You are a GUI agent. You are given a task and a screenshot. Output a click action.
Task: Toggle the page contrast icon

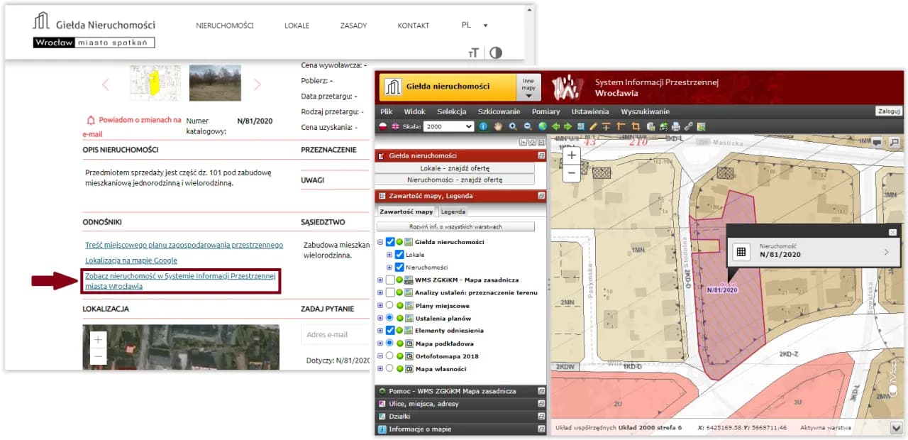point(495,53)
